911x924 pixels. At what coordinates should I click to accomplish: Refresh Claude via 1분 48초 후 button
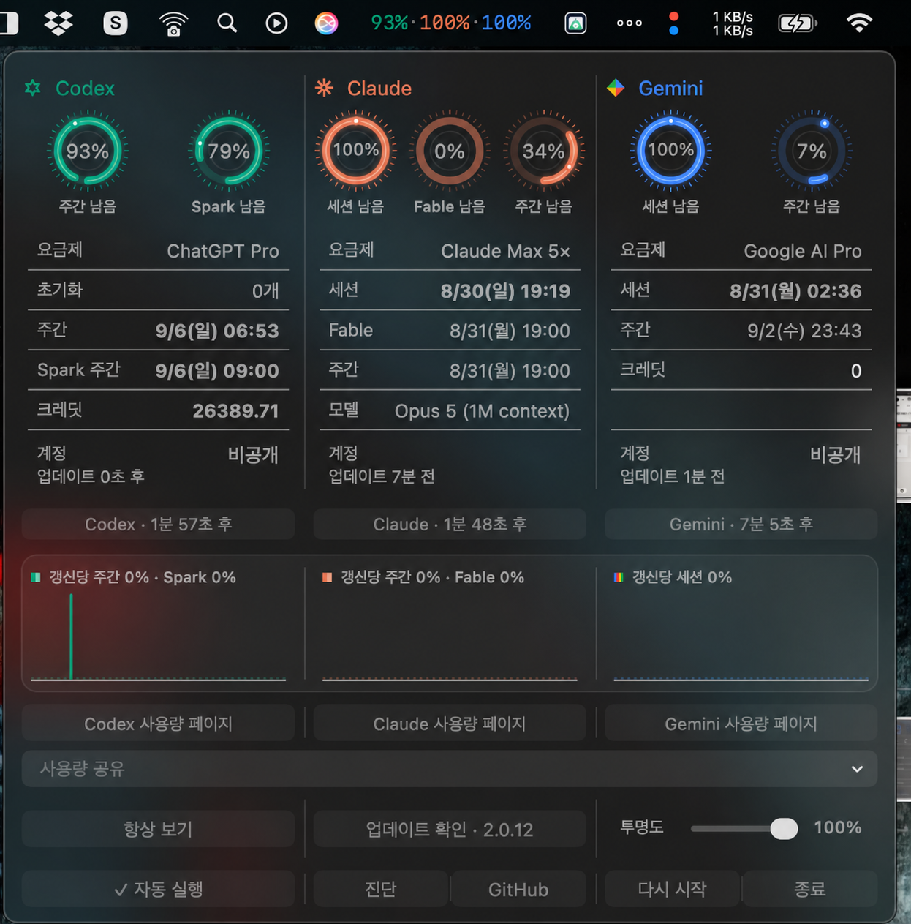click(450, 525)
